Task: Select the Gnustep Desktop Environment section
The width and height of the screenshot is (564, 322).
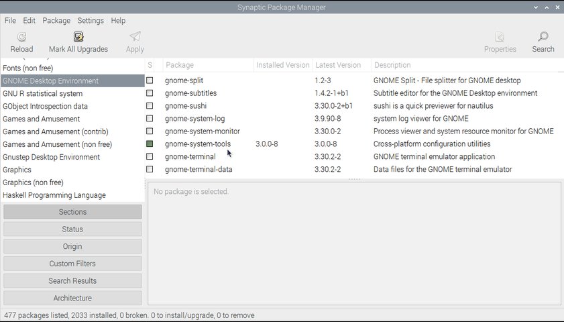Action: (72, 157)
